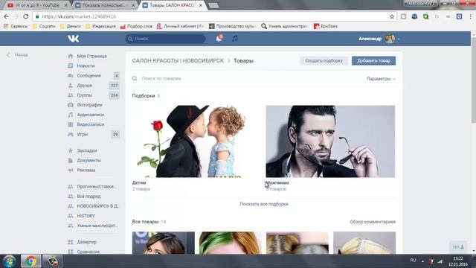Open the Chrome menu dots icon

tap(471, 16)
